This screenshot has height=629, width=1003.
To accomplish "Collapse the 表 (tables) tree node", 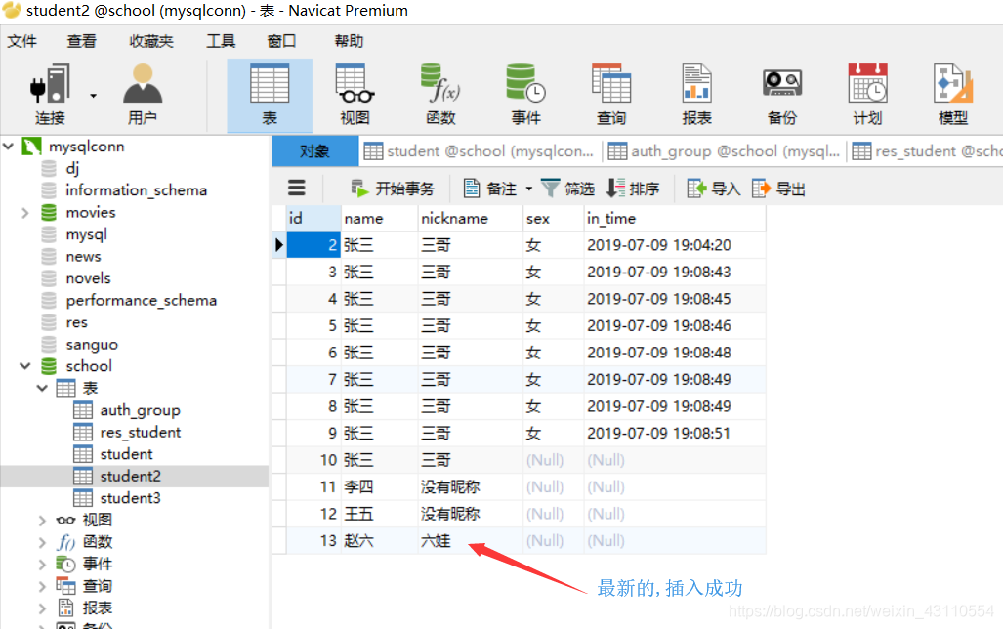I will 42,388.
